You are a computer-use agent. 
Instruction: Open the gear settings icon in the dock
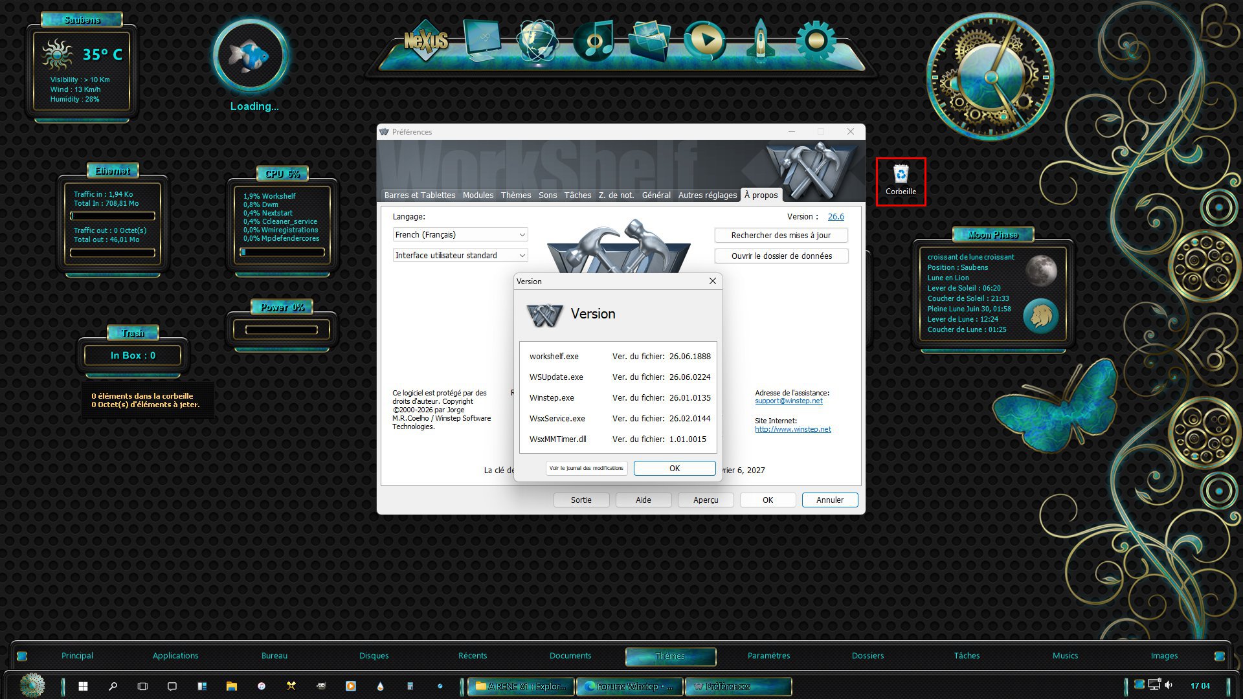point(816,41)
